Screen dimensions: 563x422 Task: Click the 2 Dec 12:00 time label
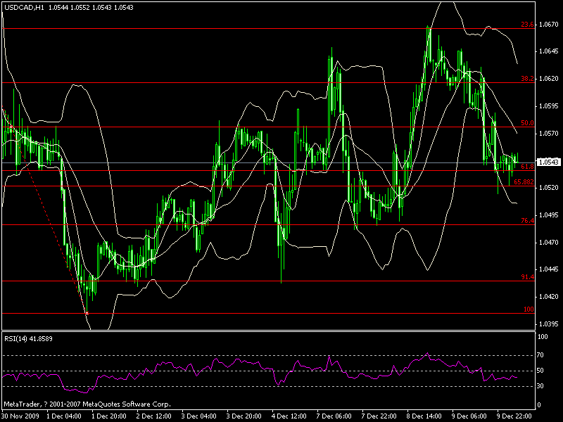point(154,416)
